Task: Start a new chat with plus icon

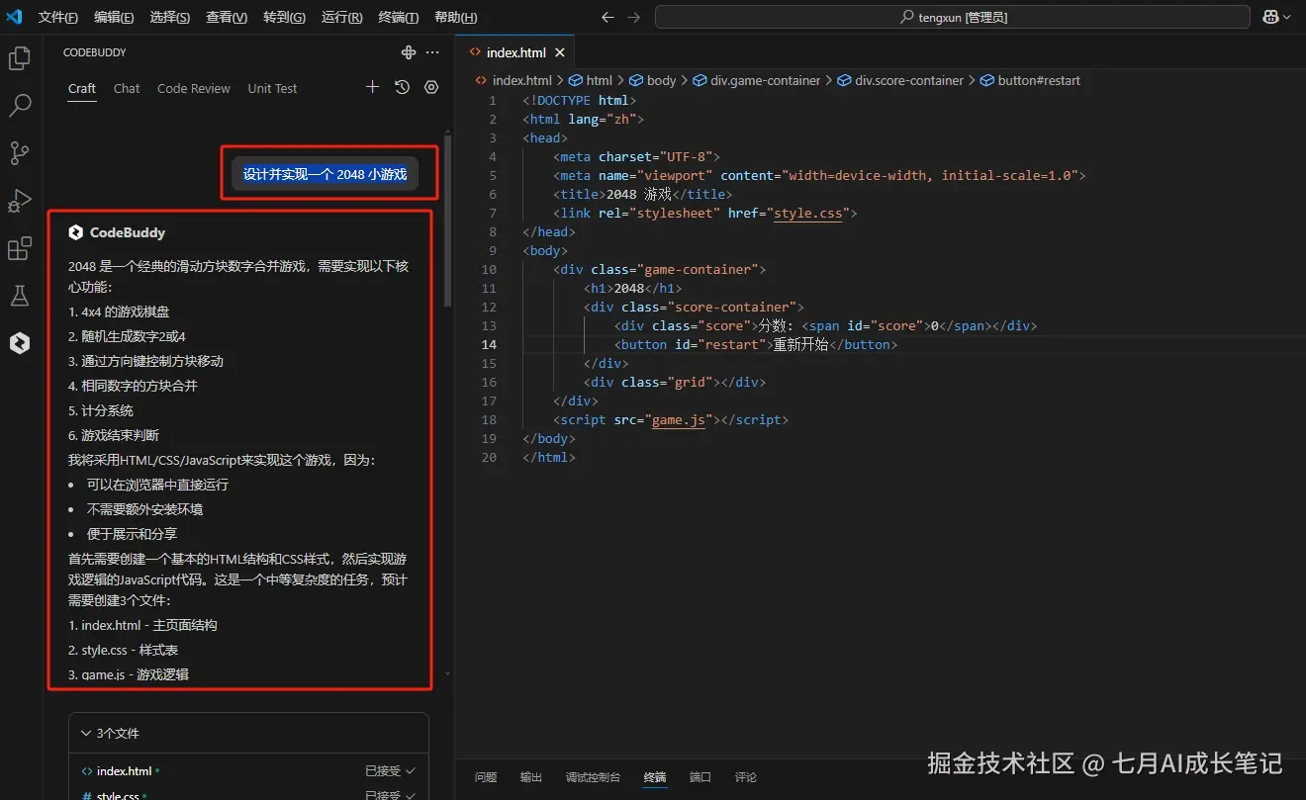Action: click(x=372, y=87)
